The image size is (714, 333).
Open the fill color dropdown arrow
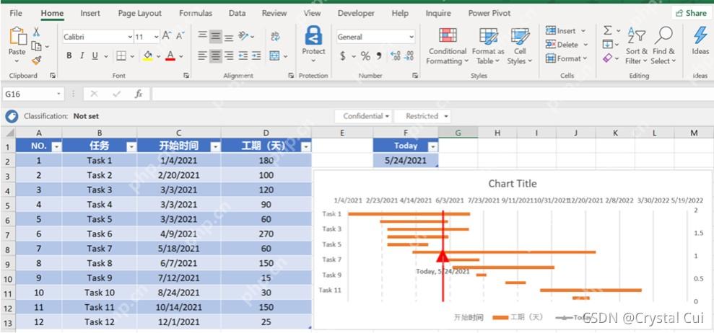pos(158,56)
